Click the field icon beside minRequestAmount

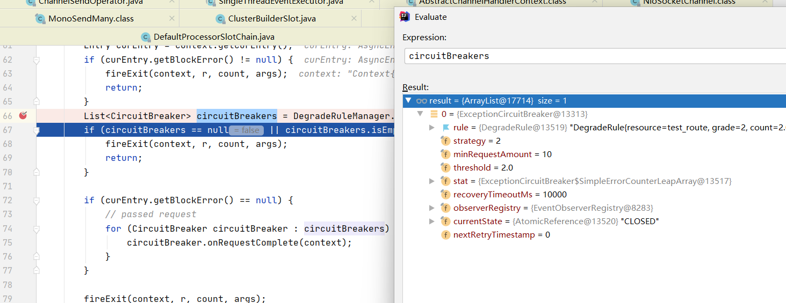click(445, 154)
